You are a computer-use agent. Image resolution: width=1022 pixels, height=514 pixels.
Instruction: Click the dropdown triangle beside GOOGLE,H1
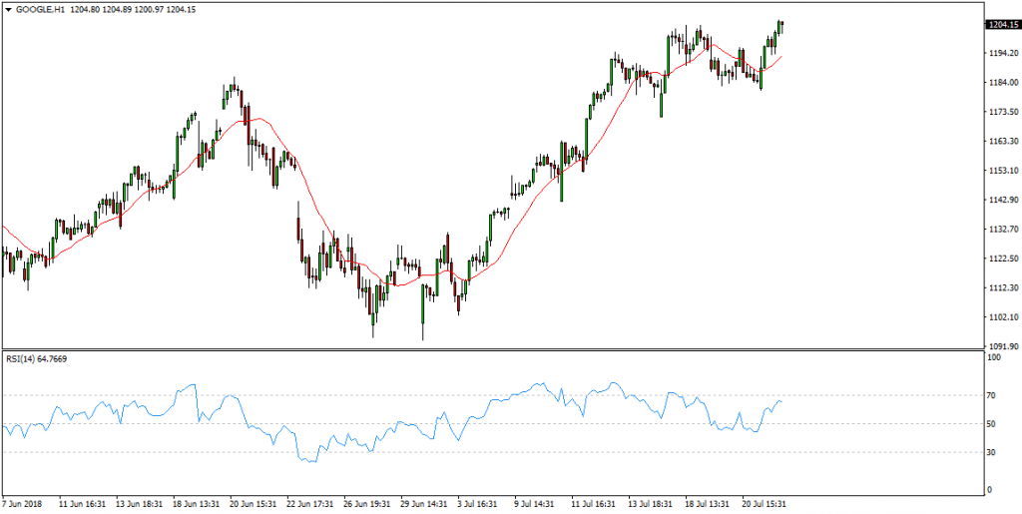click(7, 8)
